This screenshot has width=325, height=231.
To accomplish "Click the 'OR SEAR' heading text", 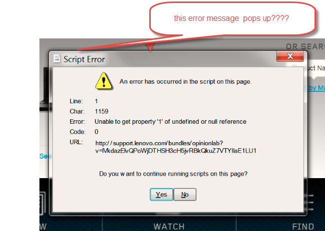I will click(306, 46).
